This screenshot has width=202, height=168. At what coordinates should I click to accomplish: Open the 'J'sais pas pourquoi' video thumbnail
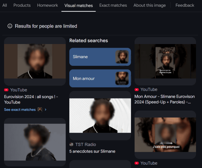tap(165, 135)
